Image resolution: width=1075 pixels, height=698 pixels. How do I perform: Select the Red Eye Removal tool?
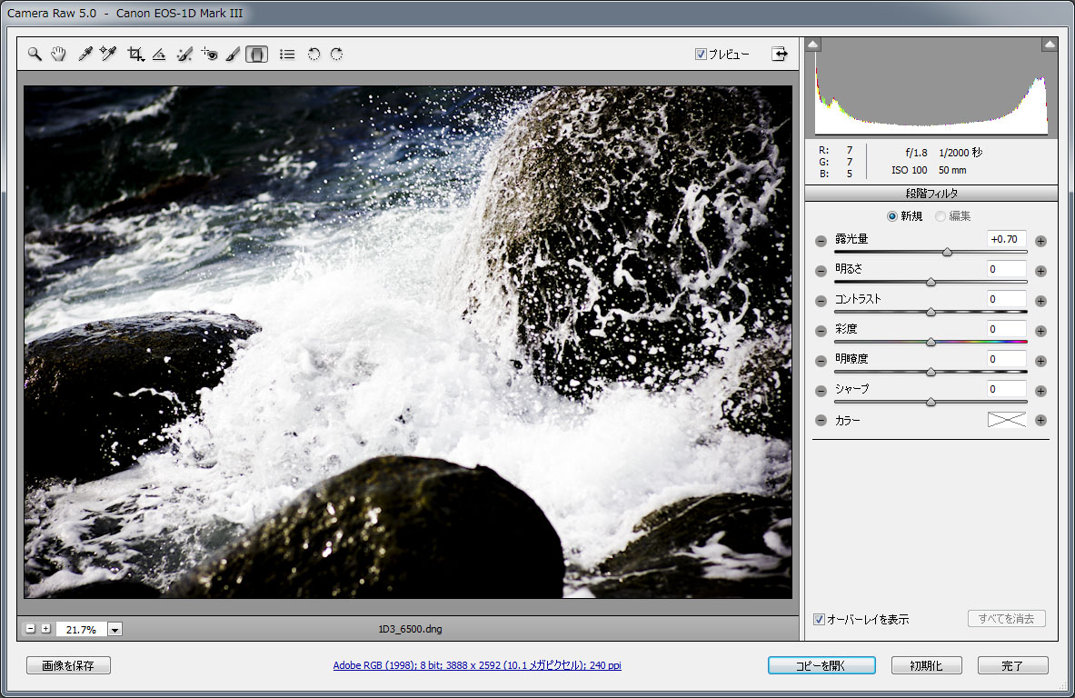coord(210,55)
